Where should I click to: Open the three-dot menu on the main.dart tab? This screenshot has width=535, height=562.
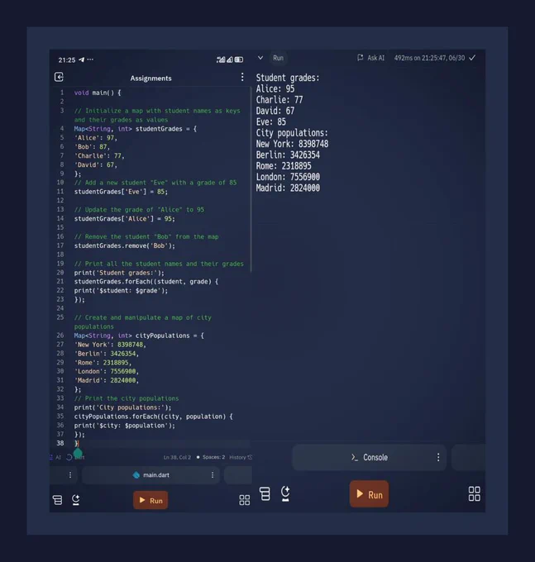213,475
